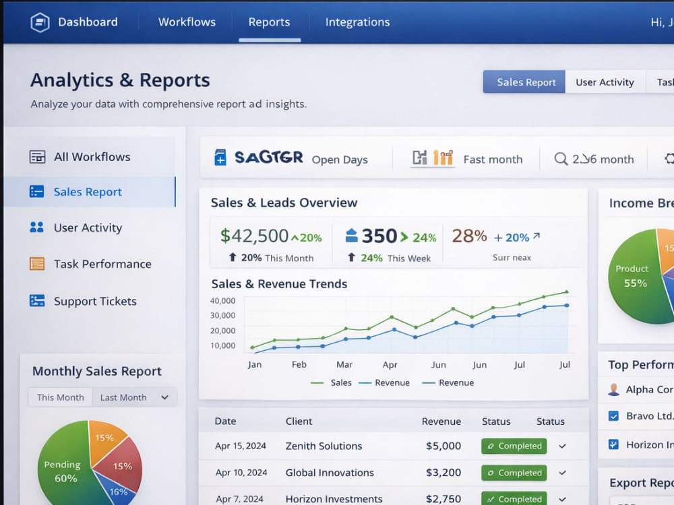Click Fast month filter
This screenshot has width=674, height=505.
(493, 160)
